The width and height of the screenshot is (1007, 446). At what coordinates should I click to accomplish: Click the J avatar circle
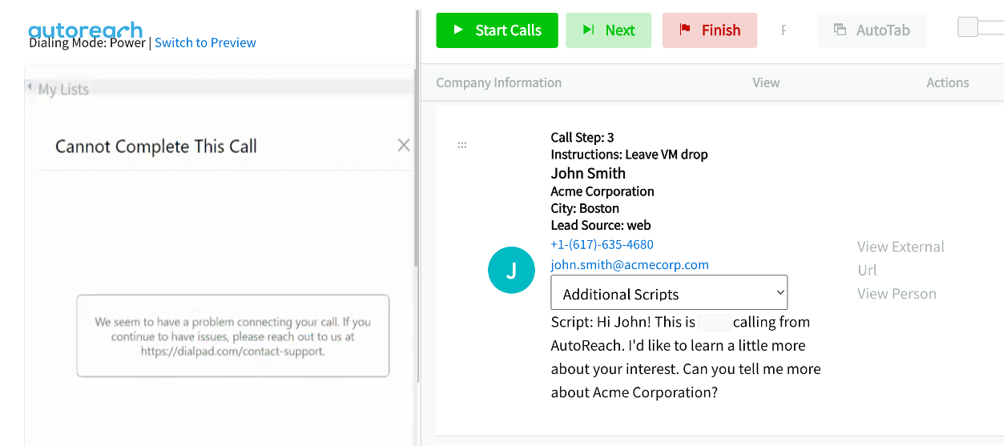tap(511, 270)
